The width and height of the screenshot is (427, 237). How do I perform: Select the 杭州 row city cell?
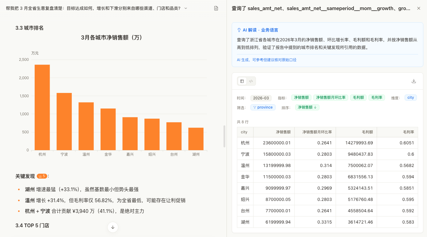click(245, 143)
